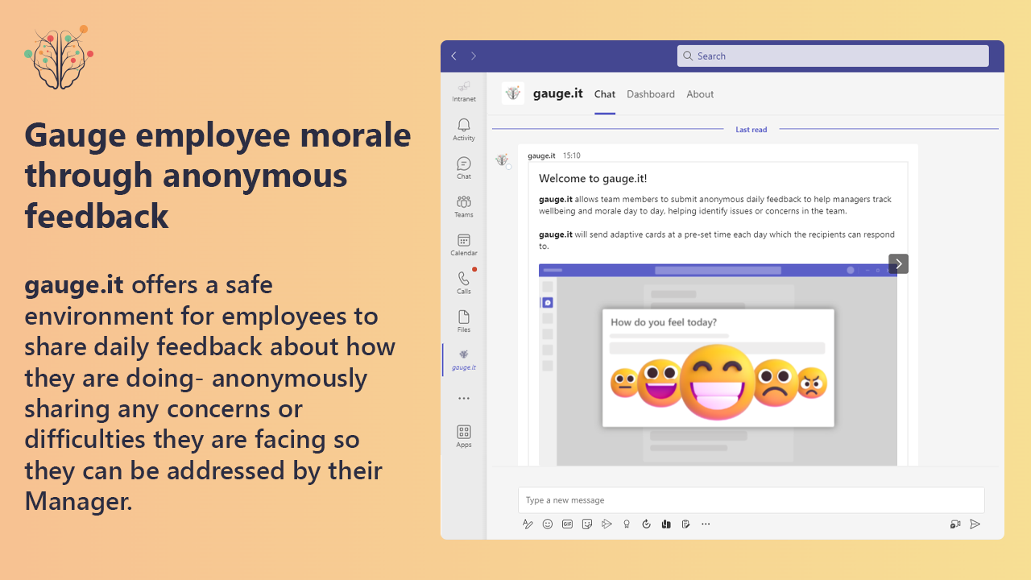Select the gauge.it sidebar app
The image size is (1031, 580).
pos(464,359)
